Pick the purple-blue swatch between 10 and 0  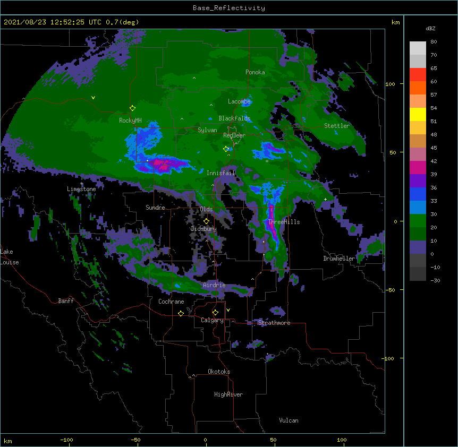tap(418, 247)
